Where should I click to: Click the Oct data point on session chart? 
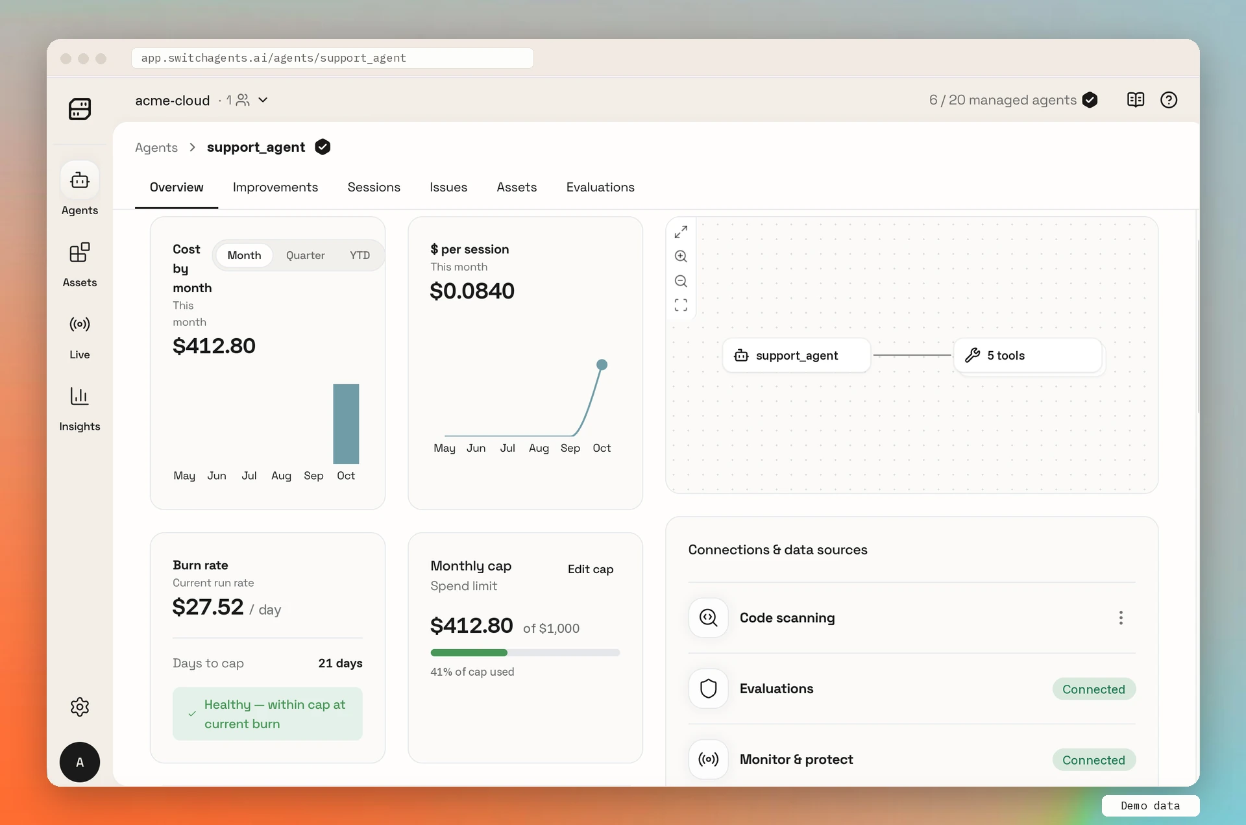pos(602,365)
